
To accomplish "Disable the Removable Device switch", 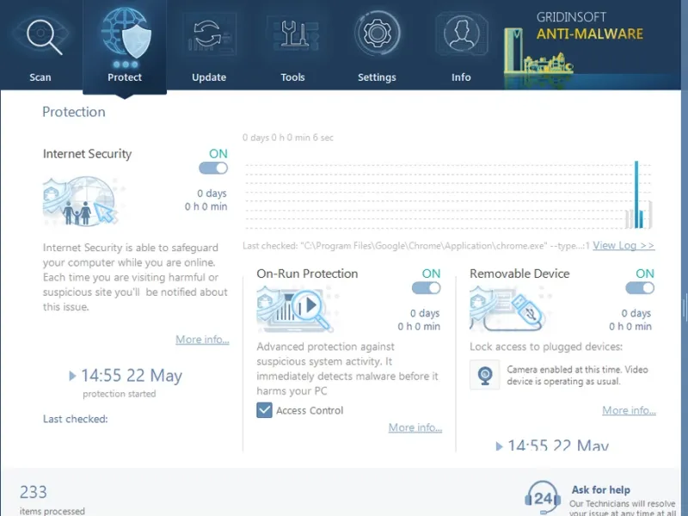I will tap(640, 288).
